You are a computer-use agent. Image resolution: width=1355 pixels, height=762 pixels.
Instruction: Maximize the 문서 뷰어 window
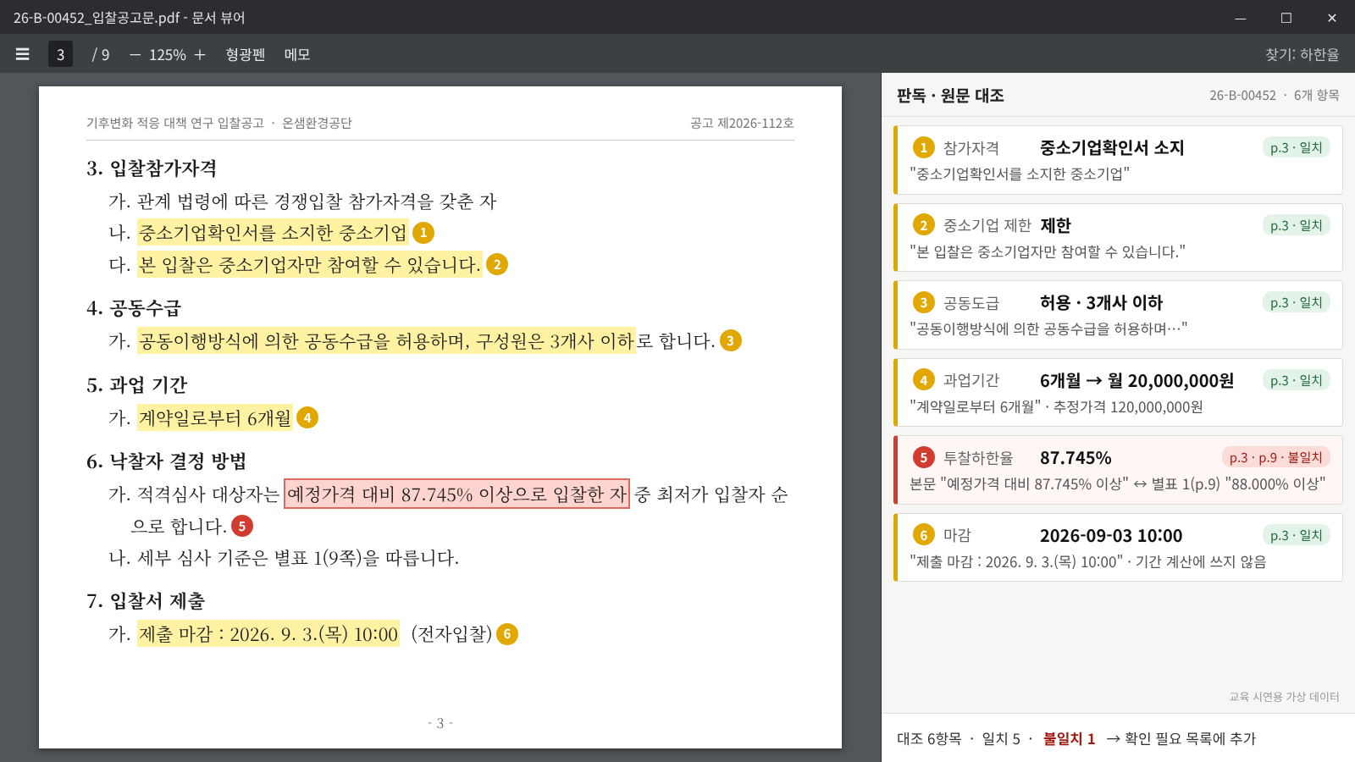[1286, 17]
